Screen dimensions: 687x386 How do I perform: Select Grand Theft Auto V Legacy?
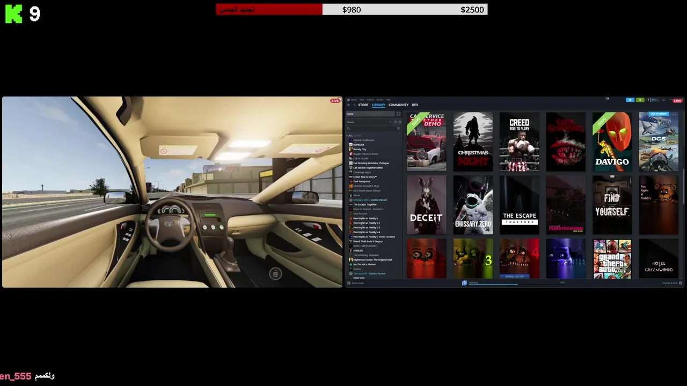(x=368, y=241)
